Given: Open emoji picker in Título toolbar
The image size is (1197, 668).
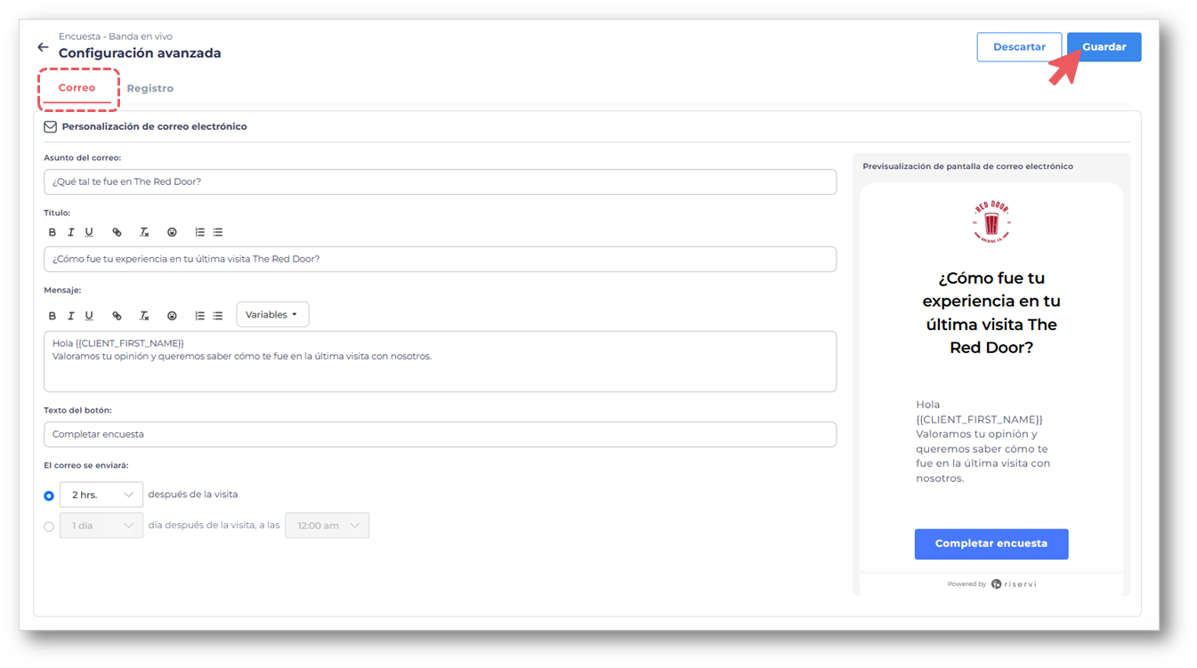Looking at the screenshot, I should tap(172, 232).
